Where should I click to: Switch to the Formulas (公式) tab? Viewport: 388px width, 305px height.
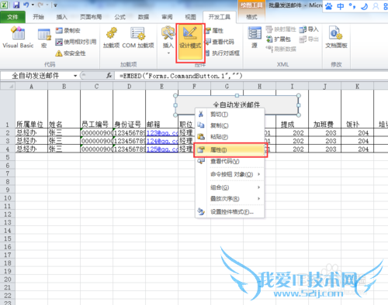[x=120, y=17]
